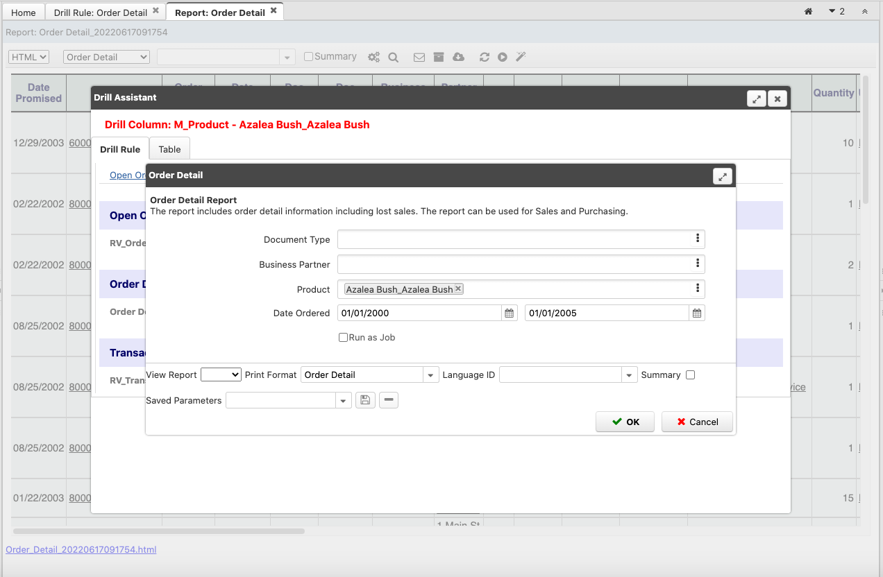Toggle the Summary checkbox in dialog

[x=690, y=375]
